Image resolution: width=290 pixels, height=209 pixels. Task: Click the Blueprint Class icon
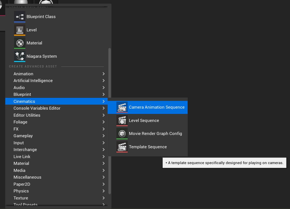tap(20, 17)
